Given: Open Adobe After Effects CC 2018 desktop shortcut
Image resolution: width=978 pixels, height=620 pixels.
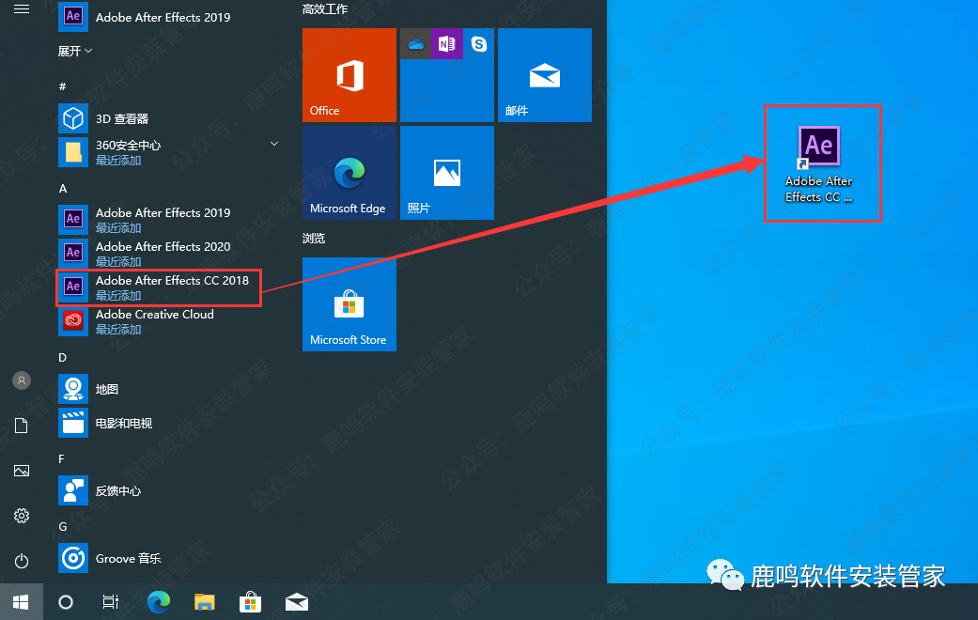Looking at the screenshot, I should click(x=818, y=162).
